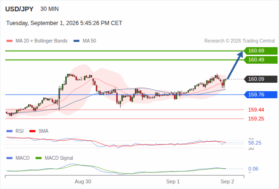
Task: Select the 160.69 resistance price tag
Action: click(261, 51)
